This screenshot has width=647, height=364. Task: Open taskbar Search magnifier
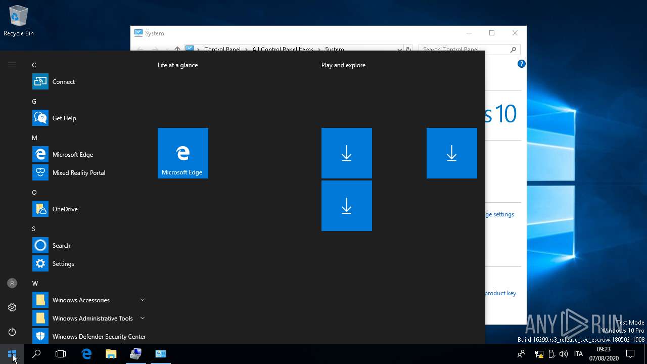tap(36, 354)
